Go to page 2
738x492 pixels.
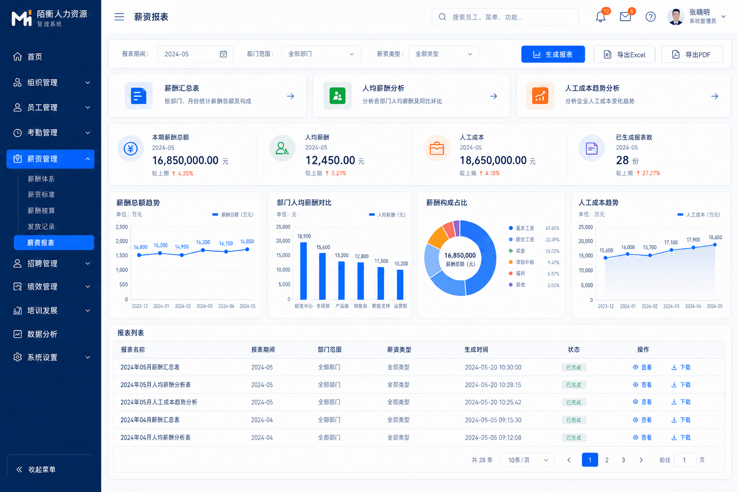[x=607, y=460]
